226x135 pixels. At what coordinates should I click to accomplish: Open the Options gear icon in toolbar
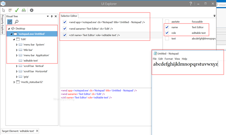pyautogui.click(x=32, y=10)
